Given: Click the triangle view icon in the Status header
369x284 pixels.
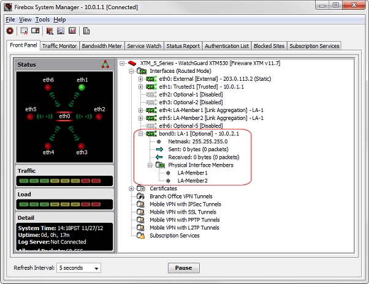Looking at the screenshot, I should point(105,64).
